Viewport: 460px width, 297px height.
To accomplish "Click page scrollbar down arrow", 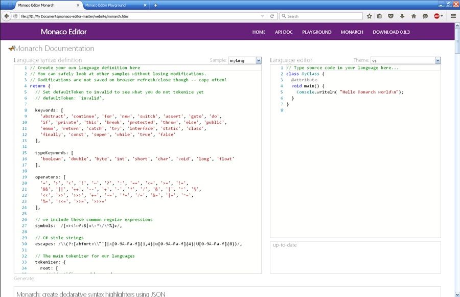I will point(457,294).
